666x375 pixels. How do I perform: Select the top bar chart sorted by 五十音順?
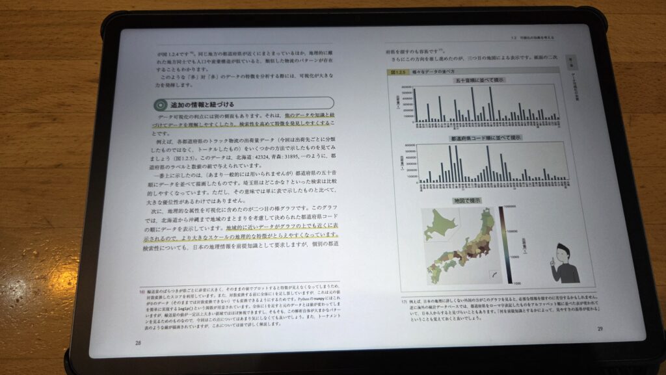click(487, 105)
